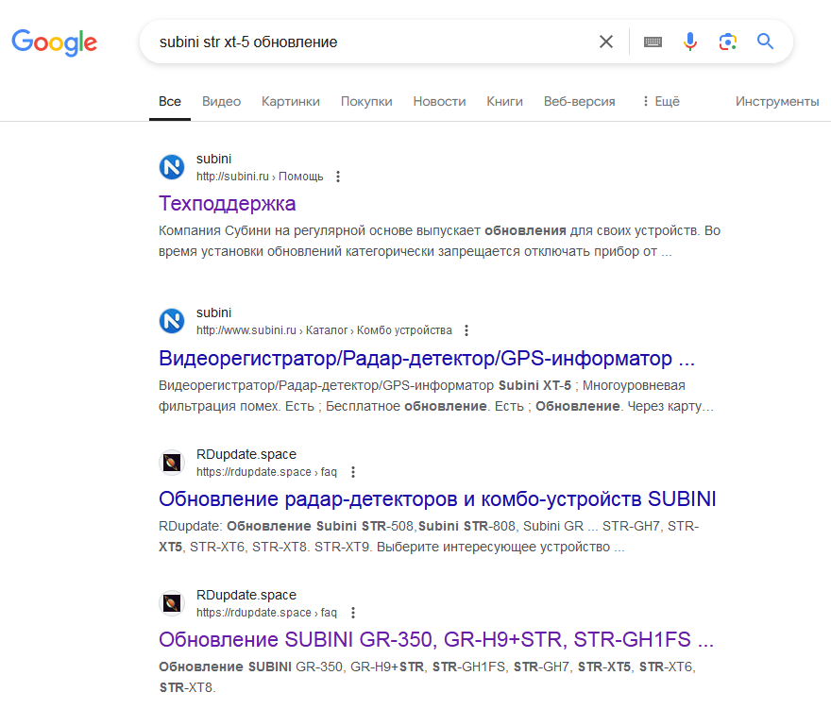Screen dimensions: 831x709
Task: Open options menu for GR-350 result
Action: click(353, 613)
